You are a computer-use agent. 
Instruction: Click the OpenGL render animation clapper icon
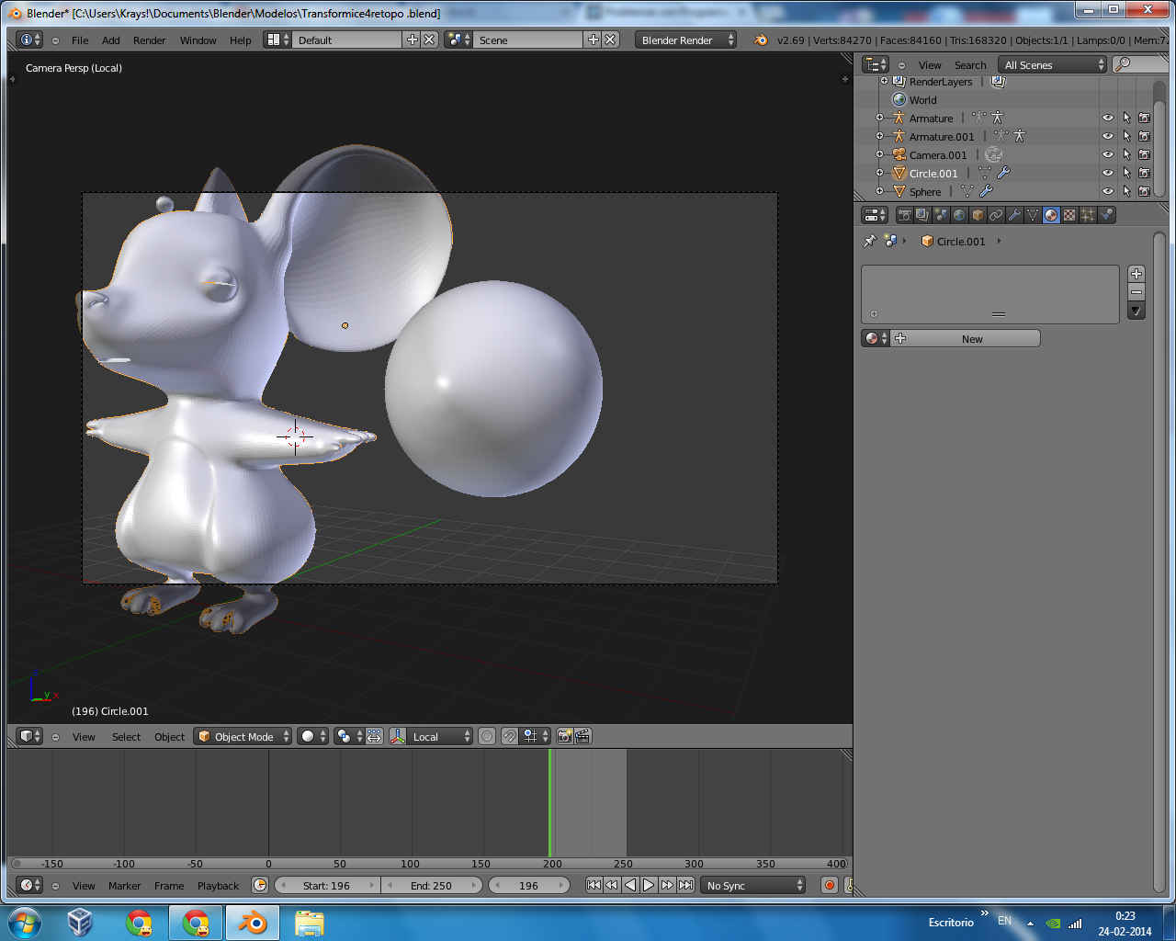[x=582, y=736]
